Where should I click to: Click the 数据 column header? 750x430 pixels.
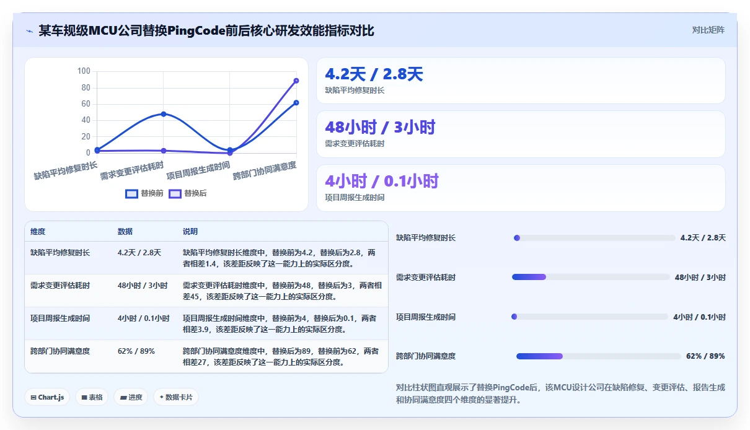coord(125,232)
